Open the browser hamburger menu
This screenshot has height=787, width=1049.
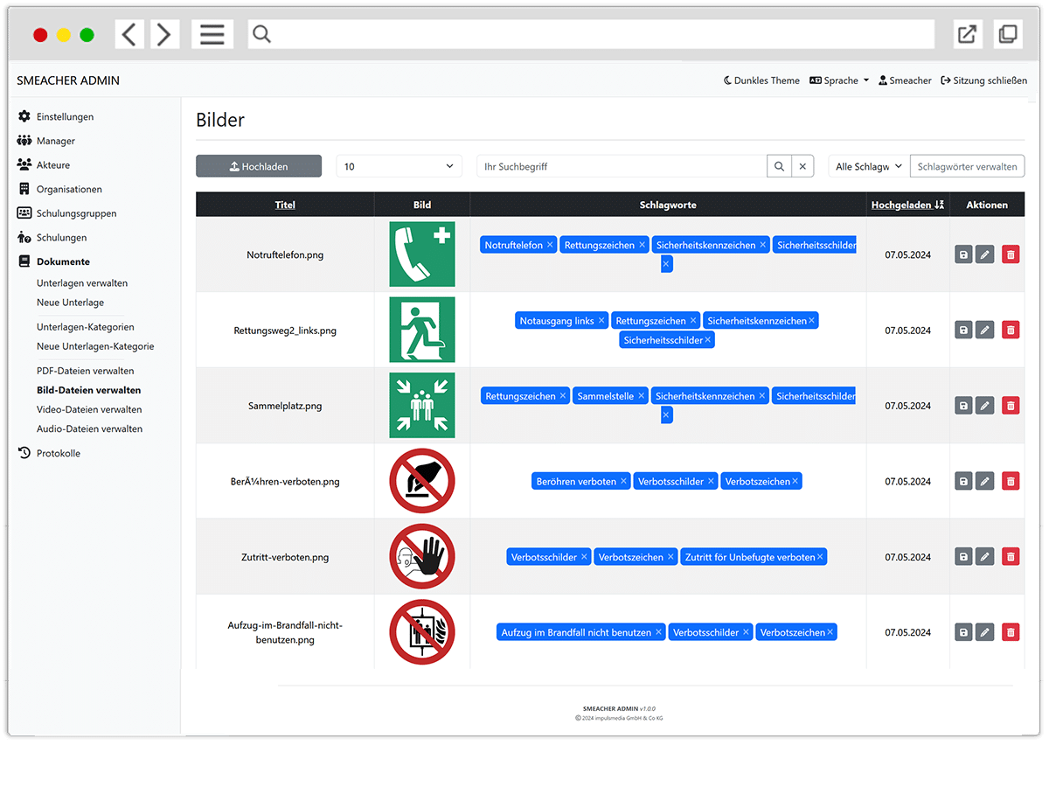pyautogui.click(x=212, y=34)
